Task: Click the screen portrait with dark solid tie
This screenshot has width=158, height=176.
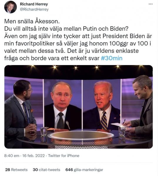Action: coord(63,104)
